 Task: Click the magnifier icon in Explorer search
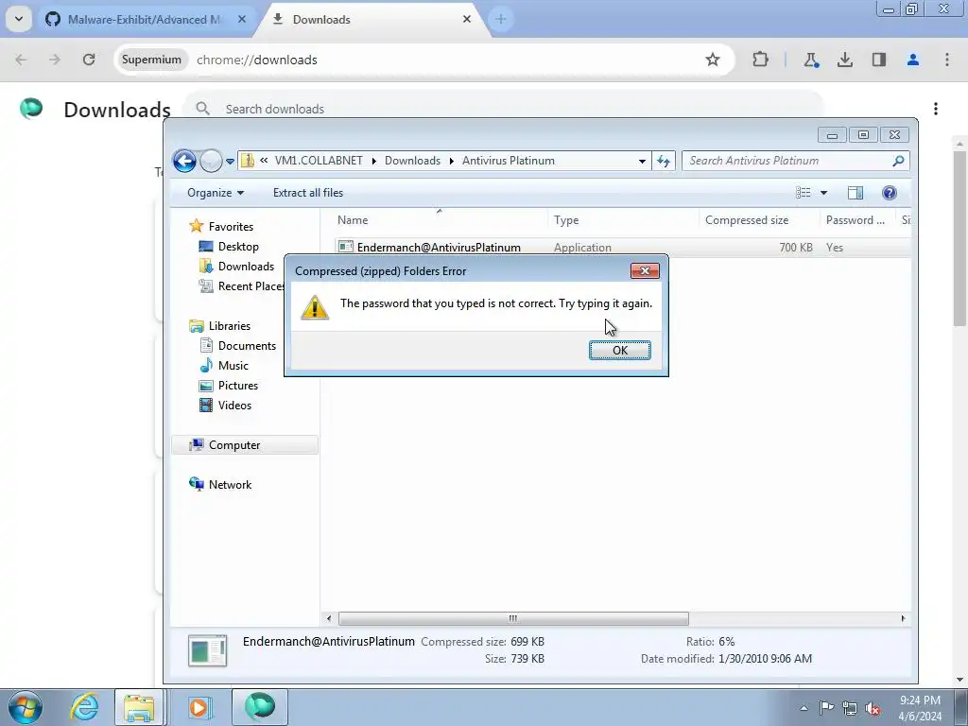point(898,161)
